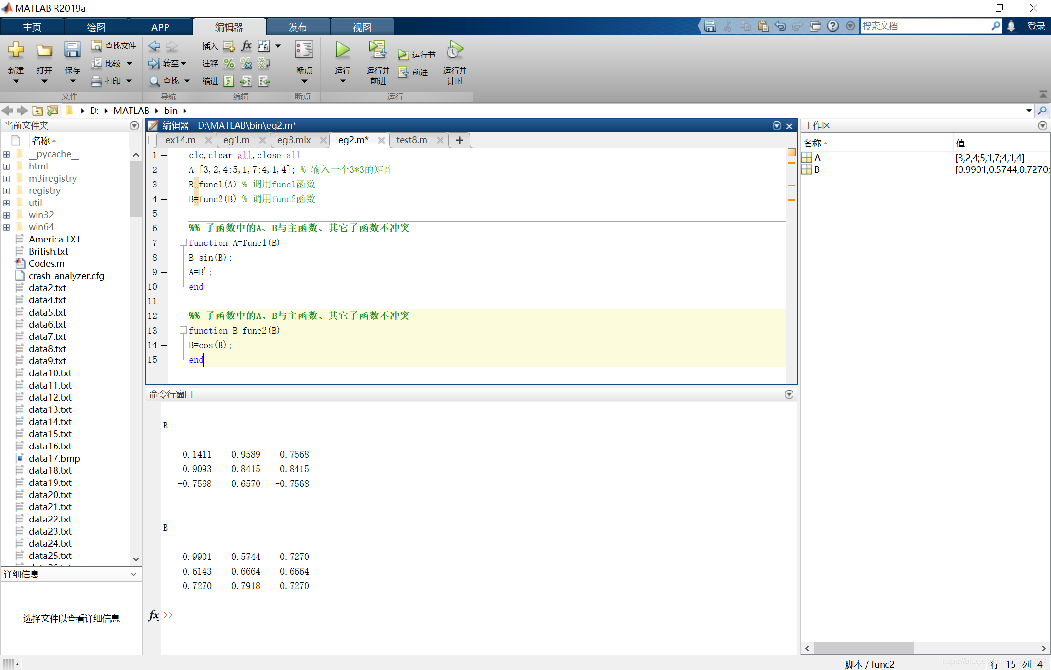Click the comment percent (%) icon
Viewport: 1051px width, 670px height.
tap(229, 64)
